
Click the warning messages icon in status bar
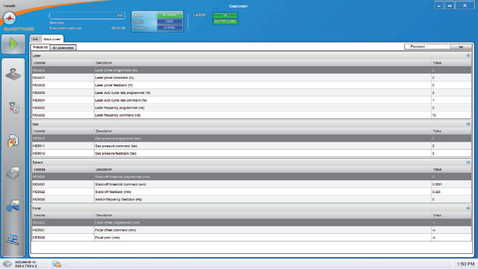[57, 264]
